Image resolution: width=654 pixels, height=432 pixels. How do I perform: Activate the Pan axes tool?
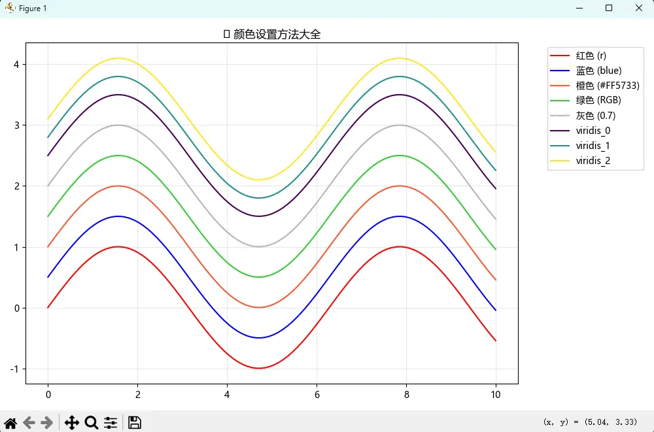[71, 423]
